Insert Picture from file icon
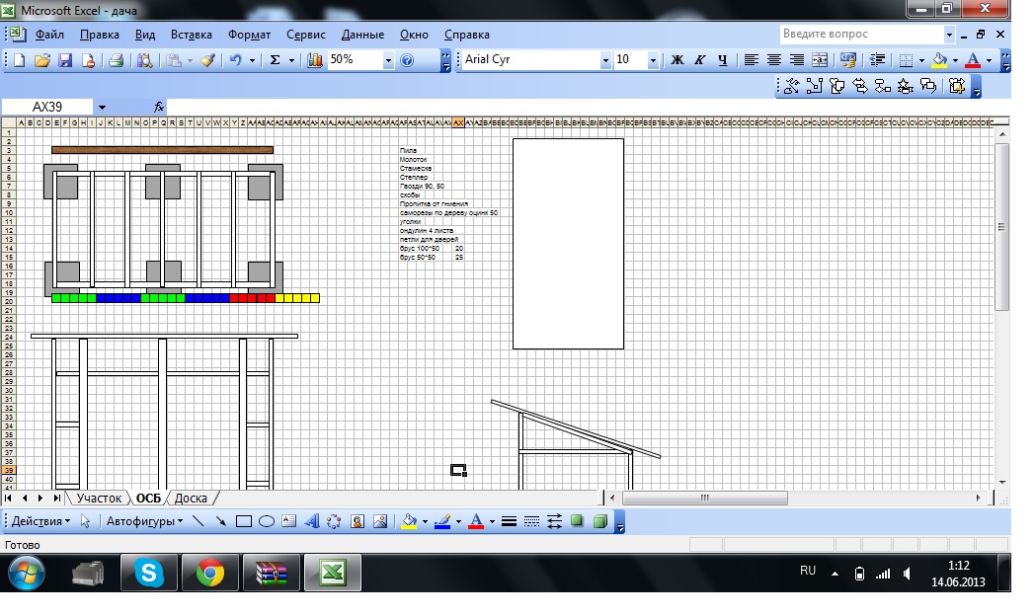The width and height of the screenshot is (1035, 616). click(x=380, y=521)
